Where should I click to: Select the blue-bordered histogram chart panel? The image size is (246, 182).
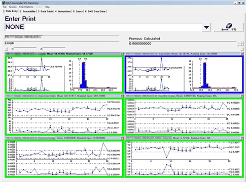[184, 74]
